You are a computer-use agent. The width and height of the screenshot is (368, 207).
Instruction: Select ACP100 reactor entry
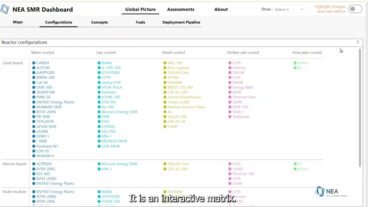click(x=43, y=68)
